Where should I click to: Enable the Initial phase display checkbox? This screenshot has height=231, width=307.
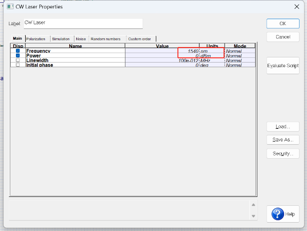coord(18,65)
